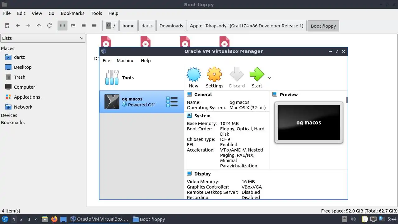Image resolution: width=398 pixels, height=224 pixels.
Task: Click the Downloads breadcrumb button
Action: [171, 26]
